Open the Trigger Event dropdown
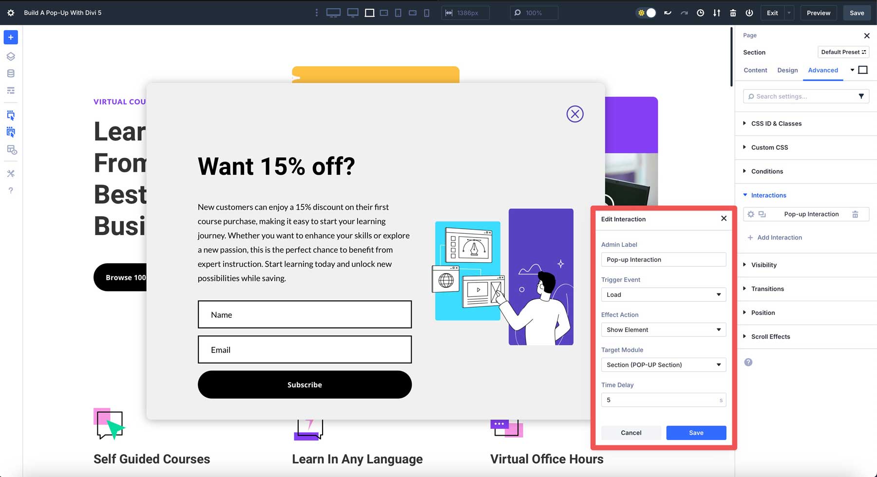The height and width of the screenshot is (477, 877). 663,294
